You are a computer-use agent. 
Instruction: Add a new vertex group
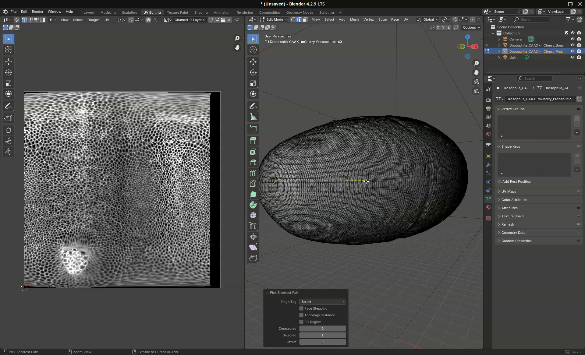[x=577, y=118]
